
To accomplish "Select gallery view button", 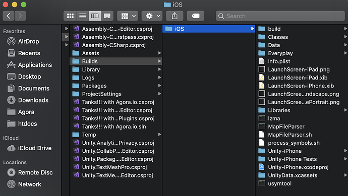I will (x=107, y=16).
